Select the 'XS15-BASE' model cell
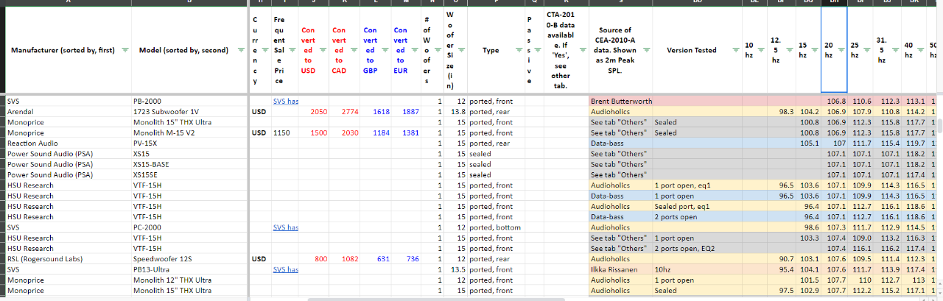 191,164
